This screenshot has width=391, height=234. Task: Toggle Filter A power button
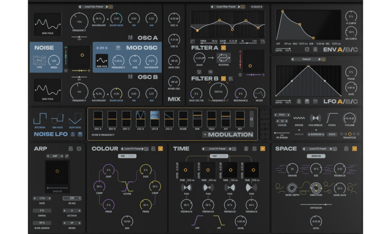(x=223, y=48)
